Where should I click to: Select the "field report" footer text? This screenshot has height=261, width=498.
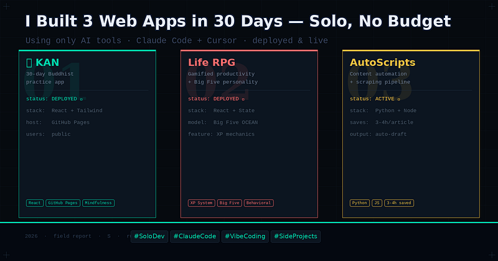(72, 236)
